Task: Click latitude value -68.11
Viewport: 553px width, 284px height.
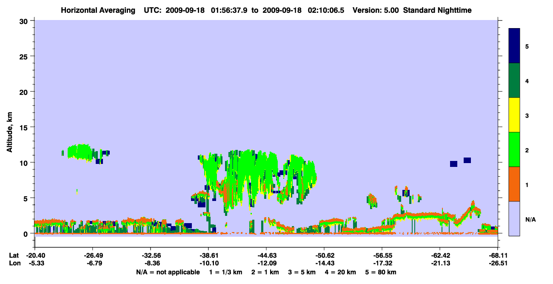Action: 498,255
